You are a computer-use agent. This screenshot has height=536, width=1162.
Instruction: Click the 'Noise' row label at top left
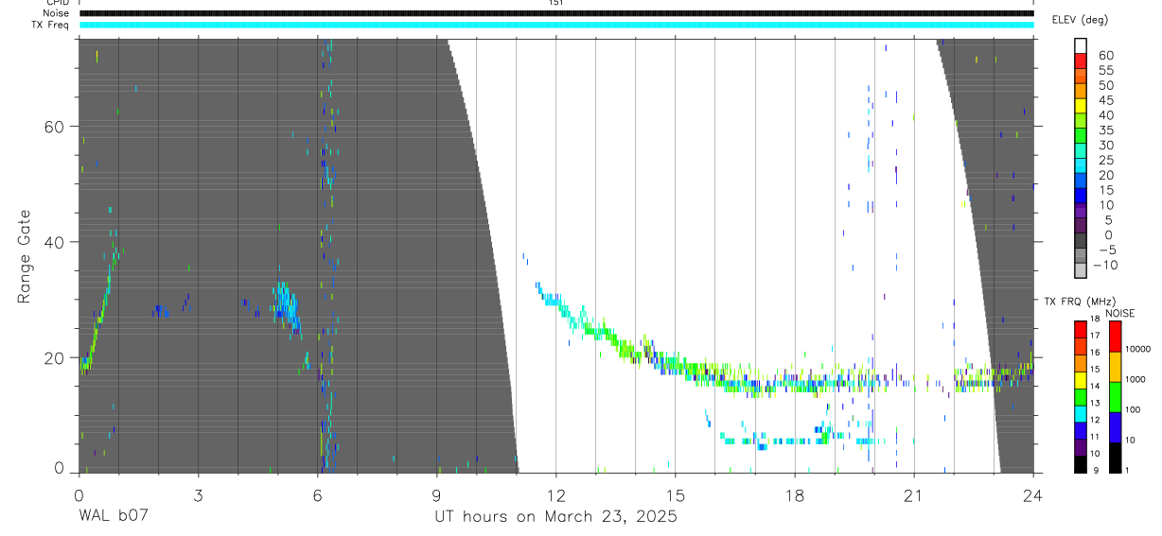coord(57,13)
